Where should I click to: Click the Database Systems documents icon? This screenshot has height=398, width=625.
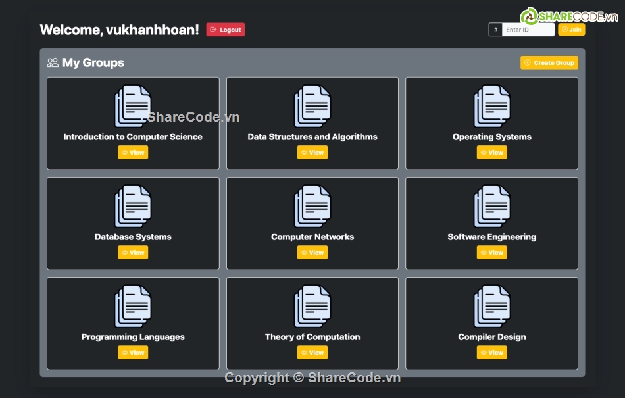coord(133,206)
